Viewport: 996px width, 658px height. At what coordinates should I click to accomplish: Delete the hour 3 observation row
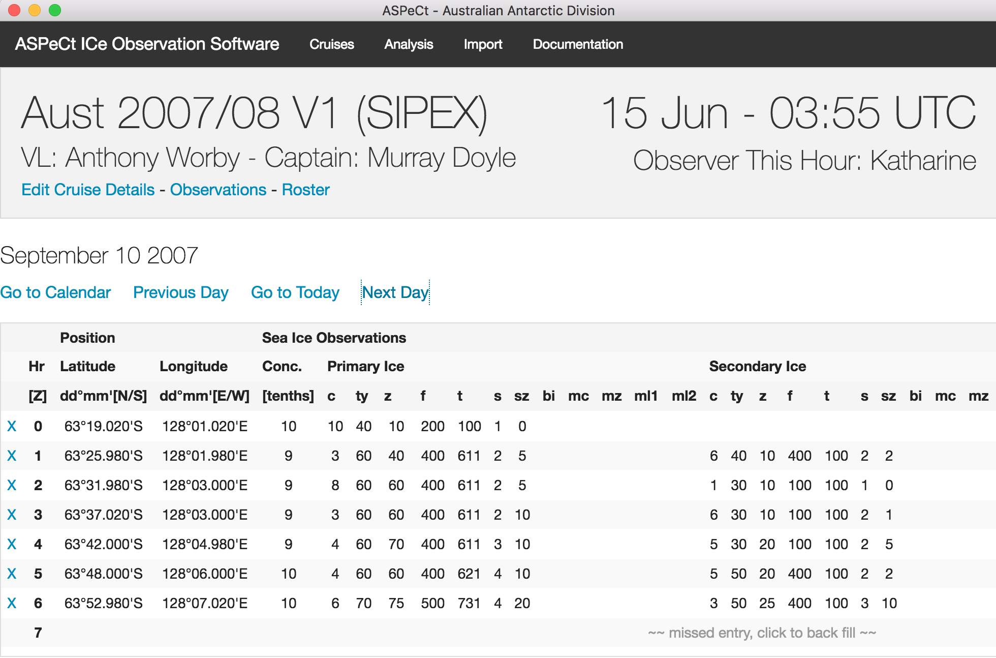pos(12,515)
